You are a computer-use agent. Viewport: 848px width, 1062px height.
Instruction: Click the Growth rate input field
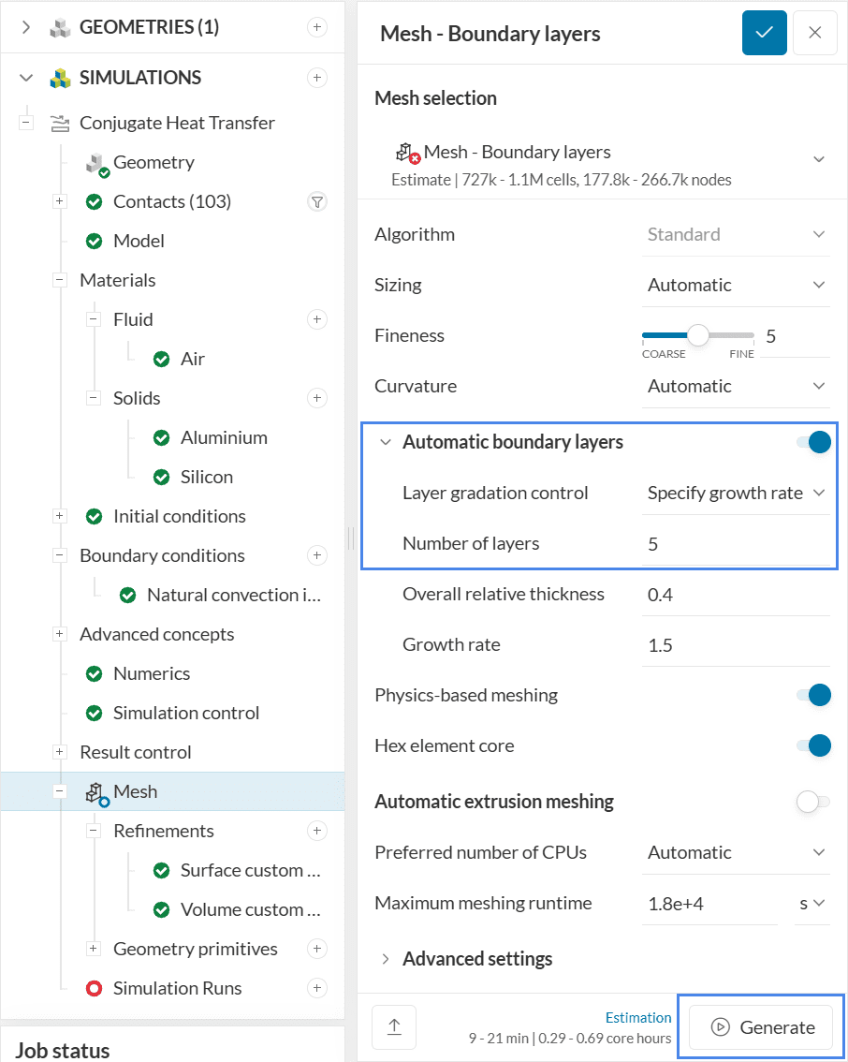pyautogui.click(x=734, y=644)
